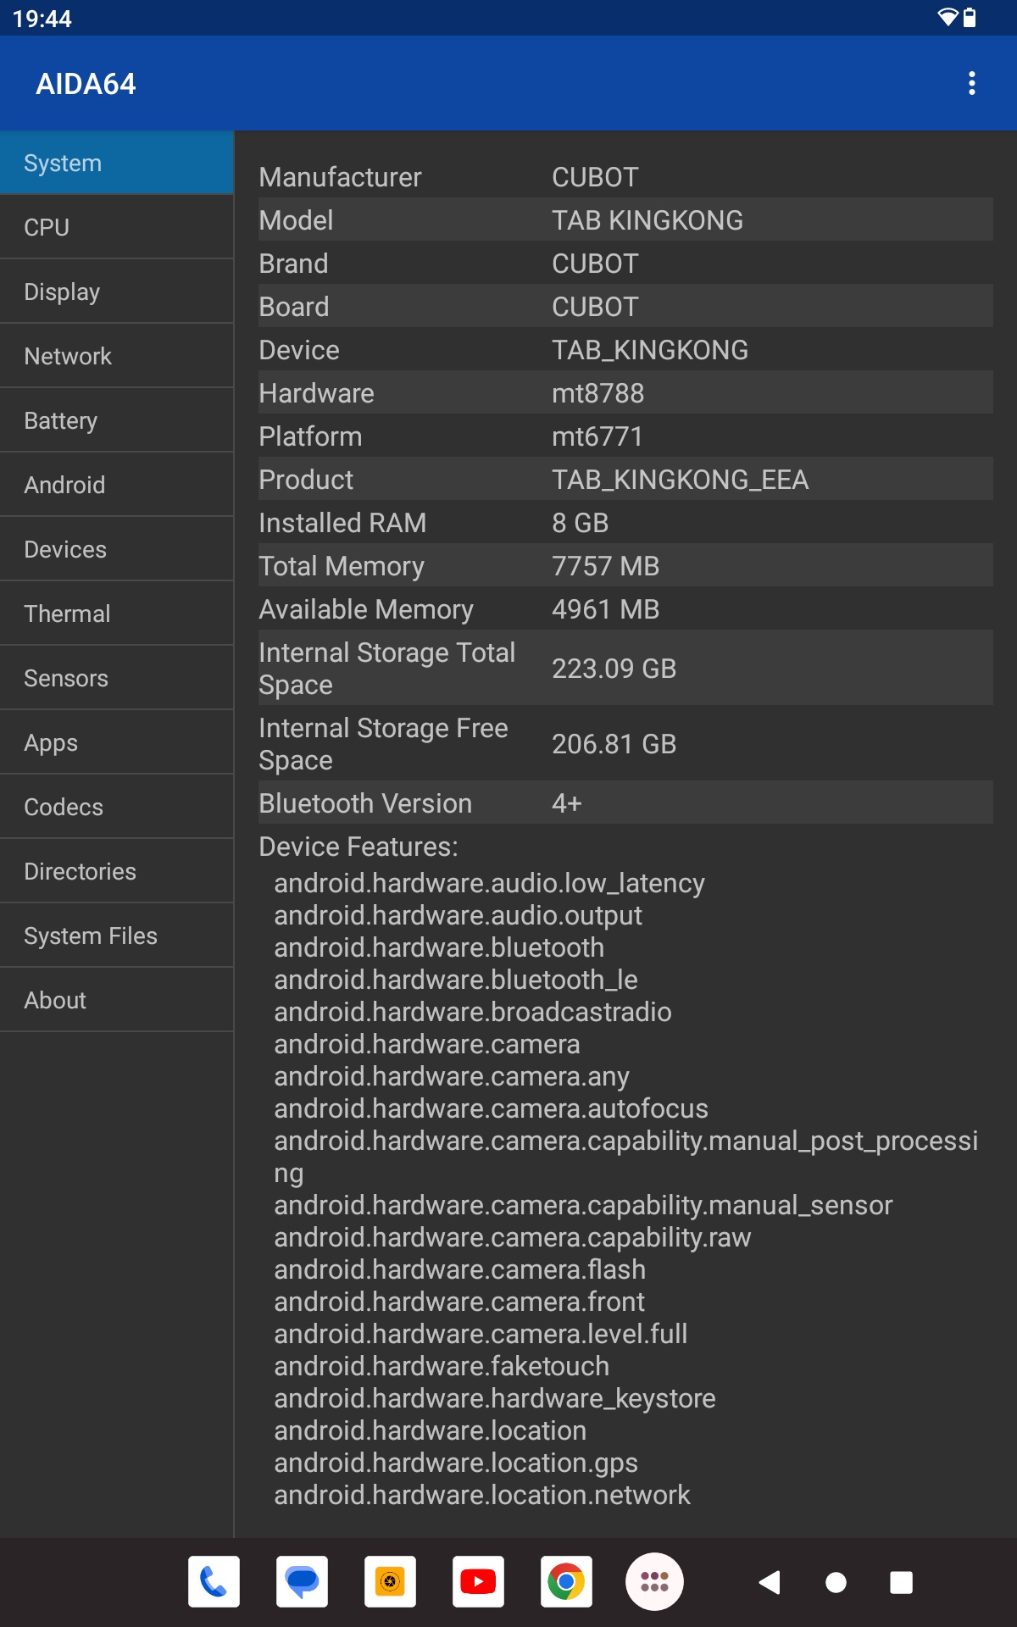
Task: Select android.hardware.faketouch entry
Action: (x=442, y=1366)
